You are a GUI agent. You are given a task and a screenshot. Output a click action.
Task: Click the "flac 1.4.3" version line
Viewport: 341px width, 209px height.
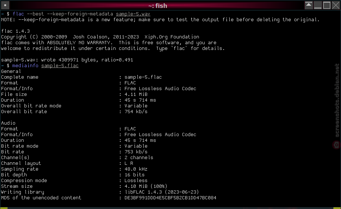coord(15,31)
